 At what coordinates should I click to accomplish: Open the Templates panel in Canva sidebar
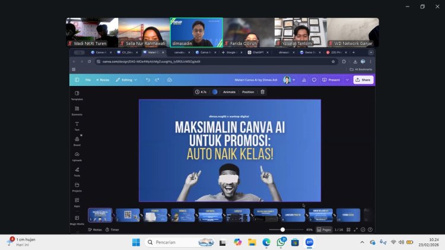pyautogui.click(x=77, y=95)
